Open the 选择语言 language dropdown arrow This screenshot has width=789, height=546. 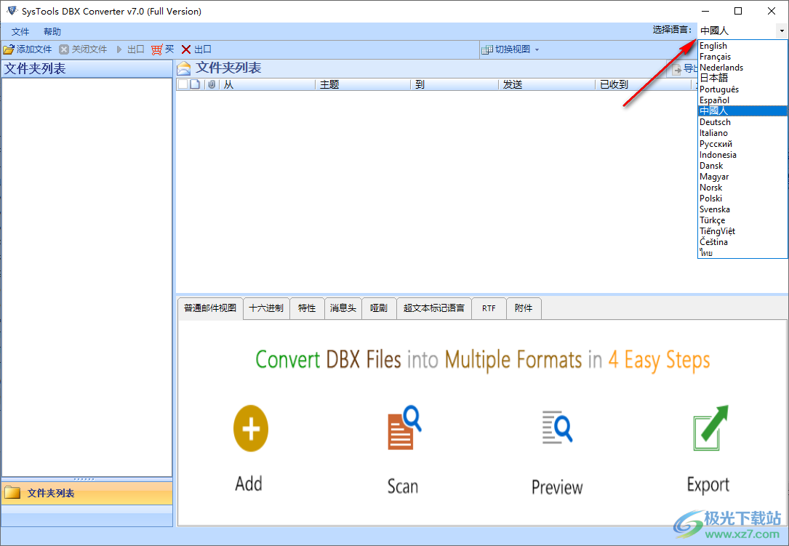[x=781, y=31]
